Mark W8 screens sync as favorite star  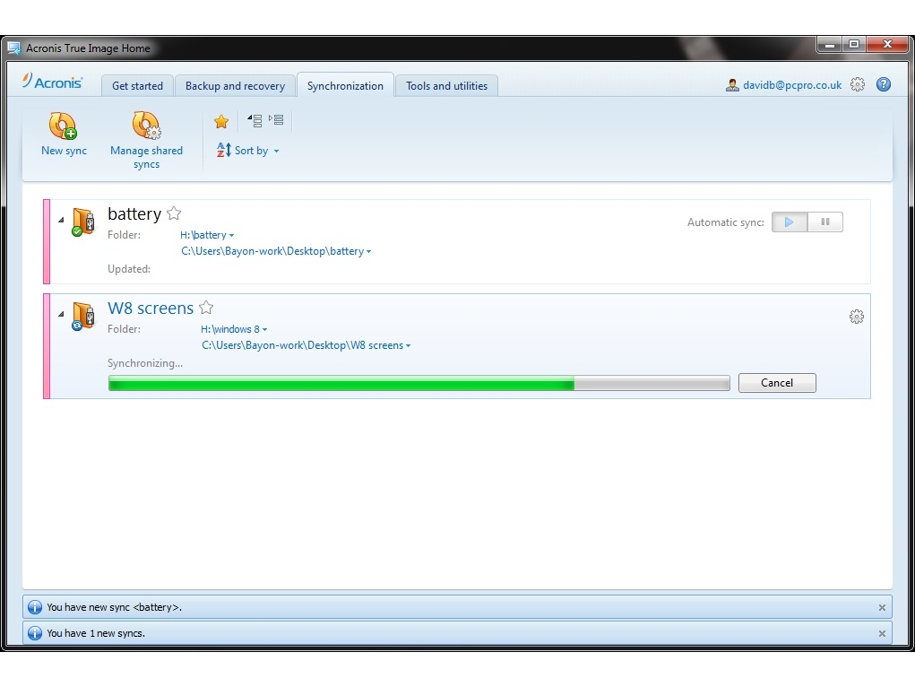206,308
